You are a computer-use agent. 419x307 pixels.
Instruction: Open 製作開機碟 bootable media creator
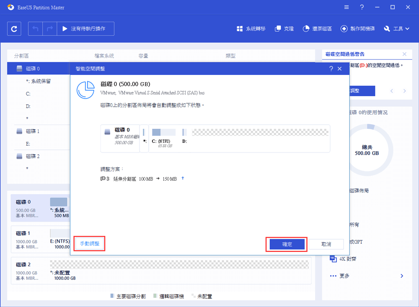point(357,28)
